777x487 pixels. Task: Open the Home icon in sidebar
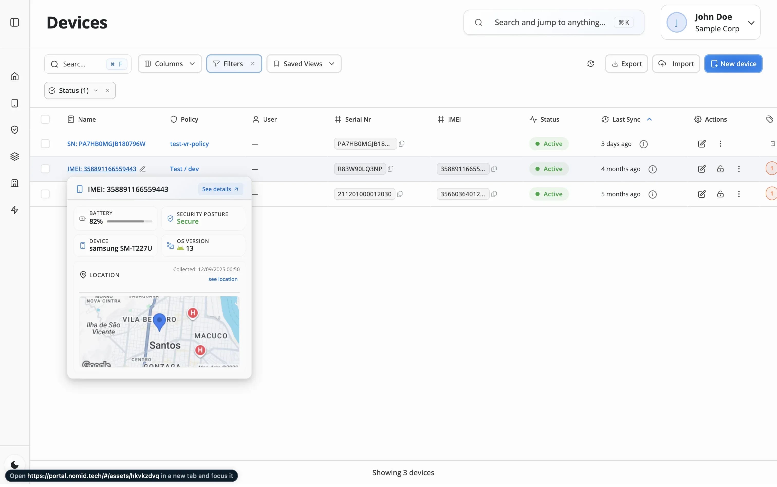(14, 76)
